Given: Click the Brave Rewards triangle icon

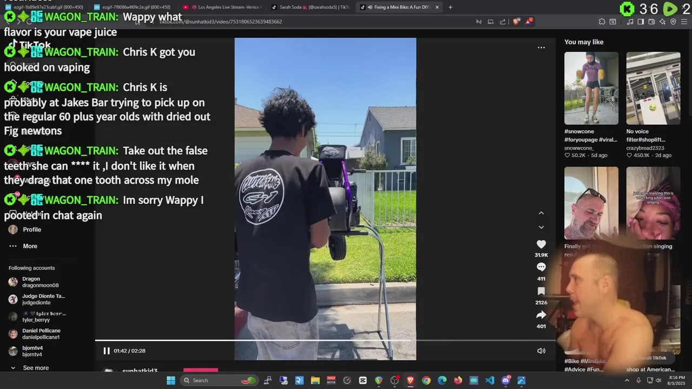Looking at the screenshot, I should (528, 22).
